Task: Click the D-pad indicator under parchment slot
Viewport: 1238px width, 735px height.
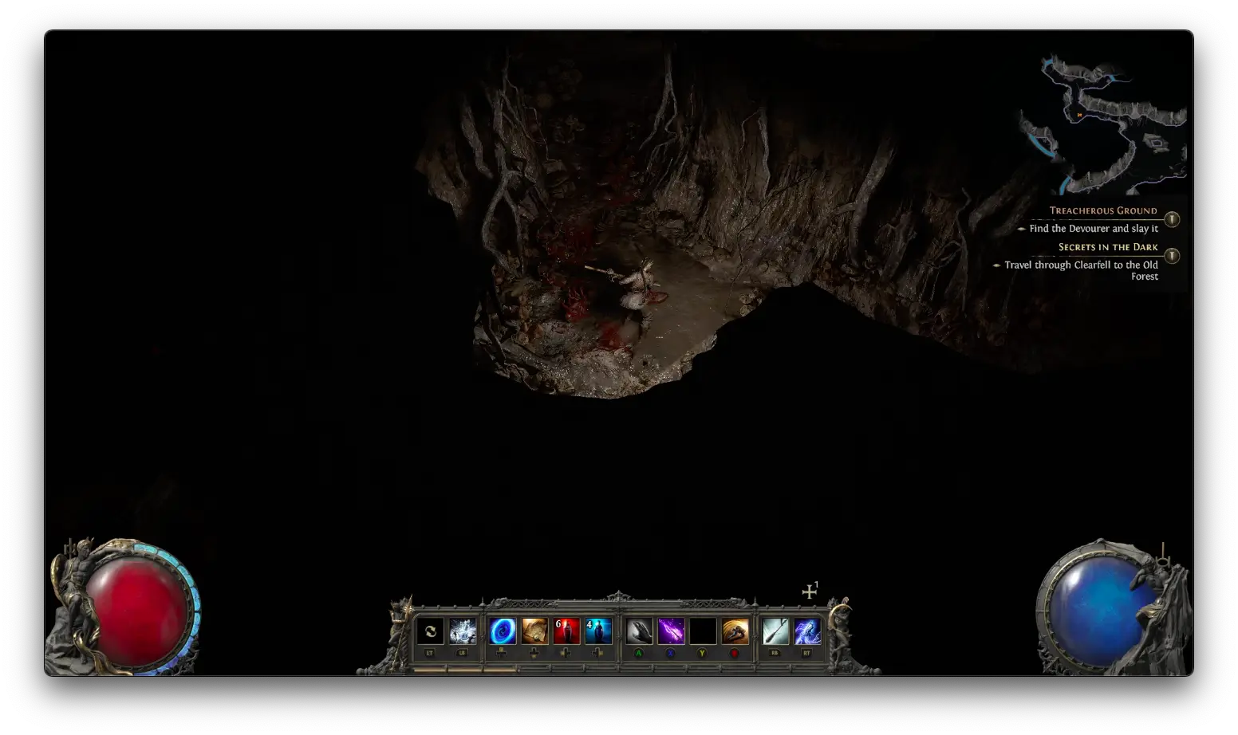Action: (534, 653)
